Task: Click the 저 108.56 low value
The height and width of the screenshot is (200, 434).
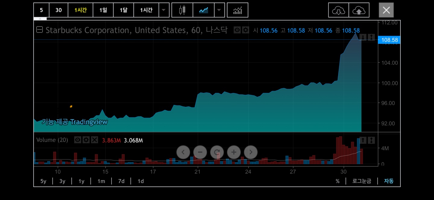Action: pyautogui.click(x=320, y=30)
